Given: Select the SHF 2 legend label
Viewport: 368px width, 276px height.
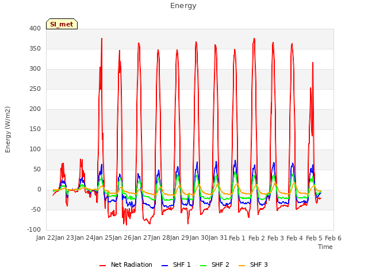Looking at the screenshot, I should (220, 264).
